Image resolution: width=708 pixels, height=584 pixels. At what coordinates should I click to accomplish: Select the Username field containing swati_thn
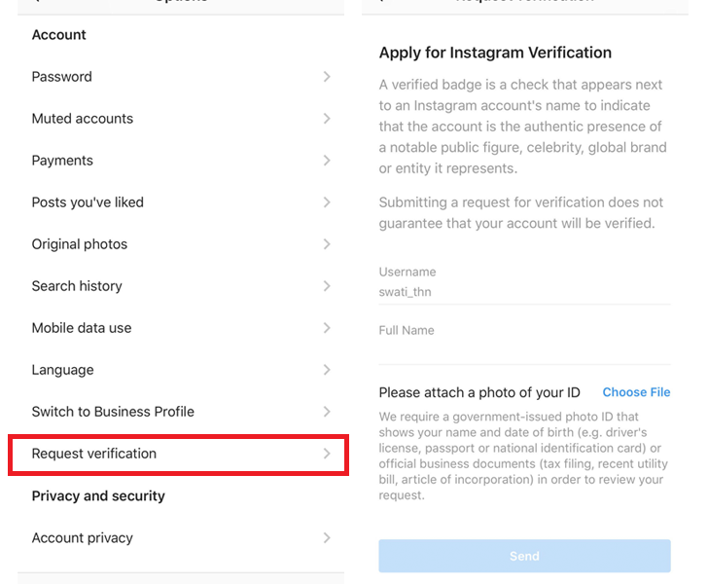click(524, 291)
